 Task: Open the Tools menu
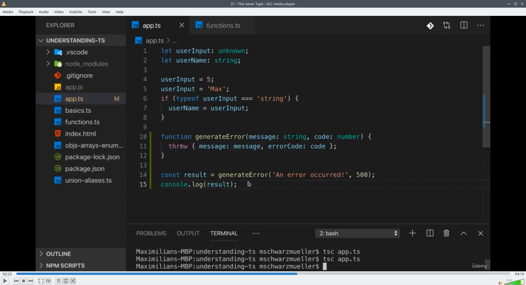pyautogui.click(x=92, y=12)
